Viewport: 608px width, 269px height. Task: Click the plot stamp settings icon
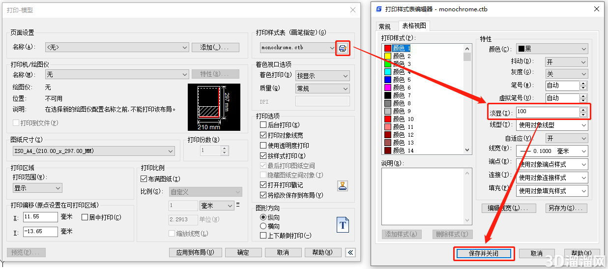[343, 185]
